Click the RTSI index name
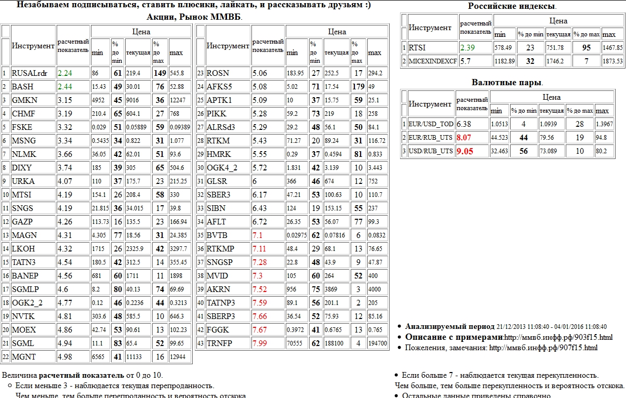Viewport: 626px width, 398px height. (x=417, y=48)
